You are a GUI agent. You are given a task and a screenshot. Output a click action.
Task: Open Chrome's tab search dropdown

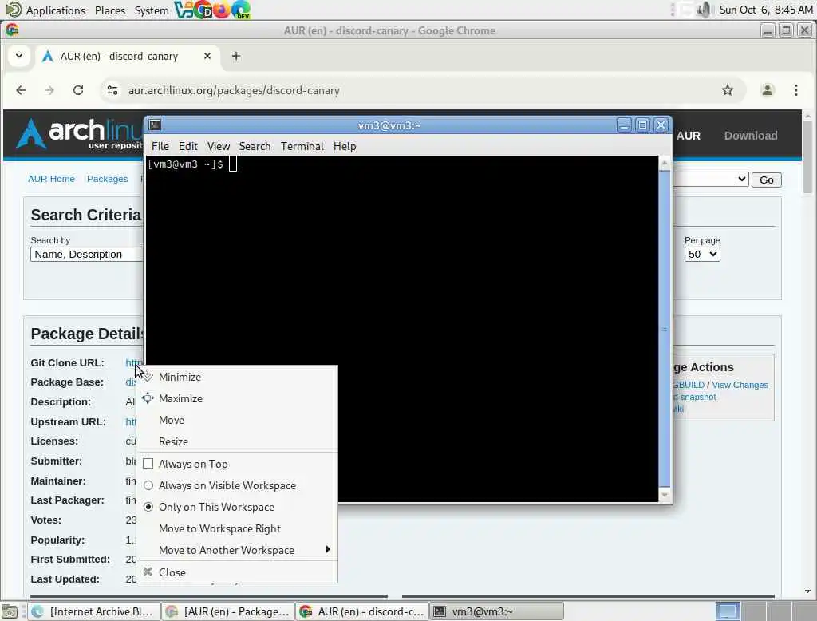(19, 55)
